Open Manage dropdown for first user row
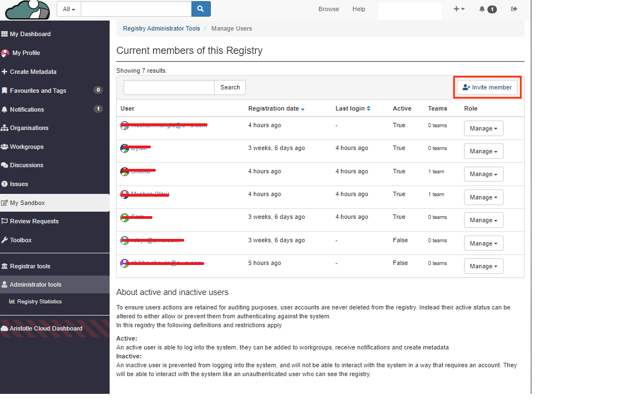641x400 pixels. 483,128
